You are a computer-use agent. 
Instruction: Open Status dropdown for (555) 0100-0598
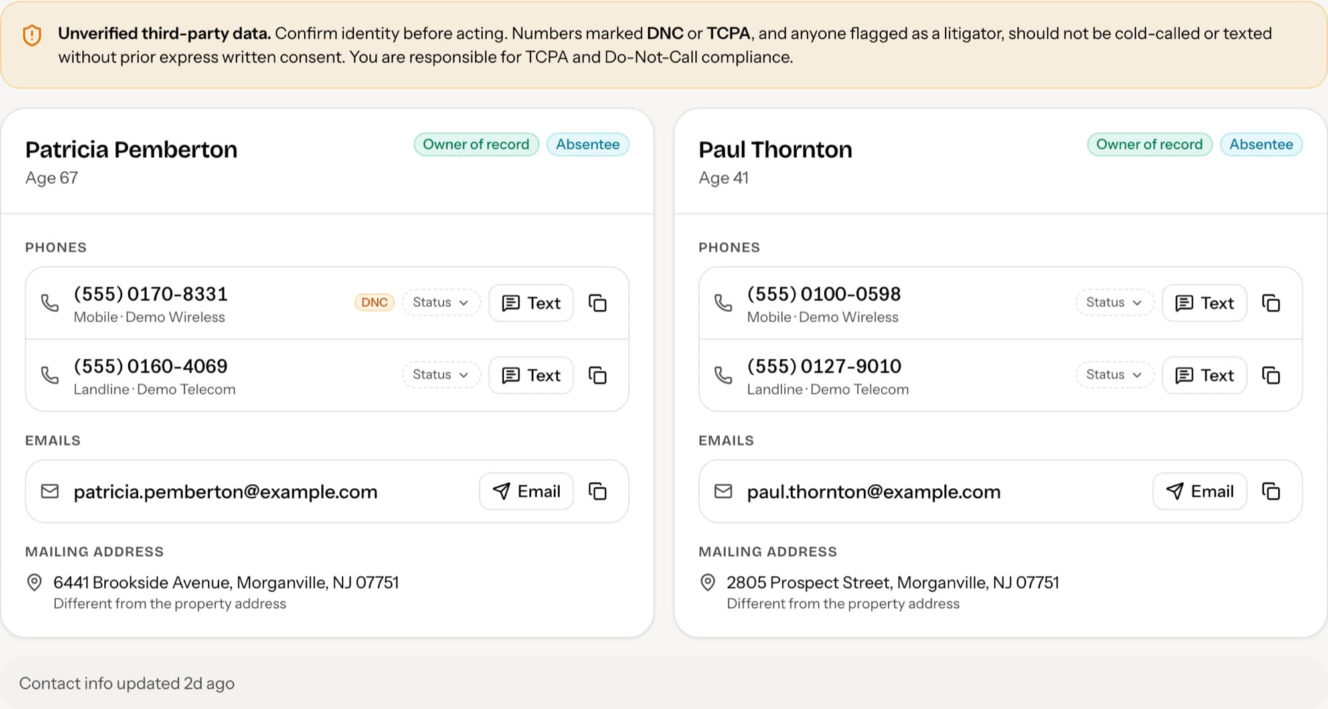pos(1114,302)
